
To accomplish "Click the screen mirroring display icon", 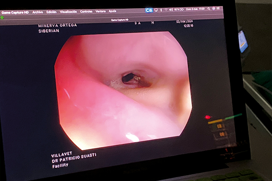I will point(156,10).
